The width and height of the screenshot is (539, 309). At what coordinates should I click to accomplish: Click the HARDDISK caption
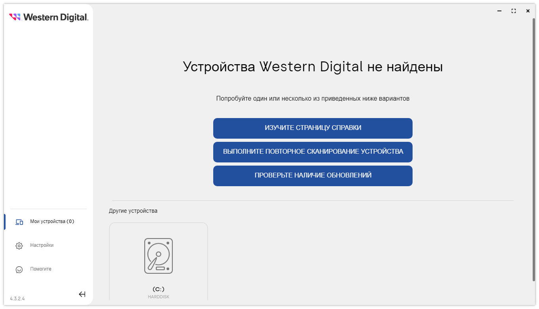point(159,297)
